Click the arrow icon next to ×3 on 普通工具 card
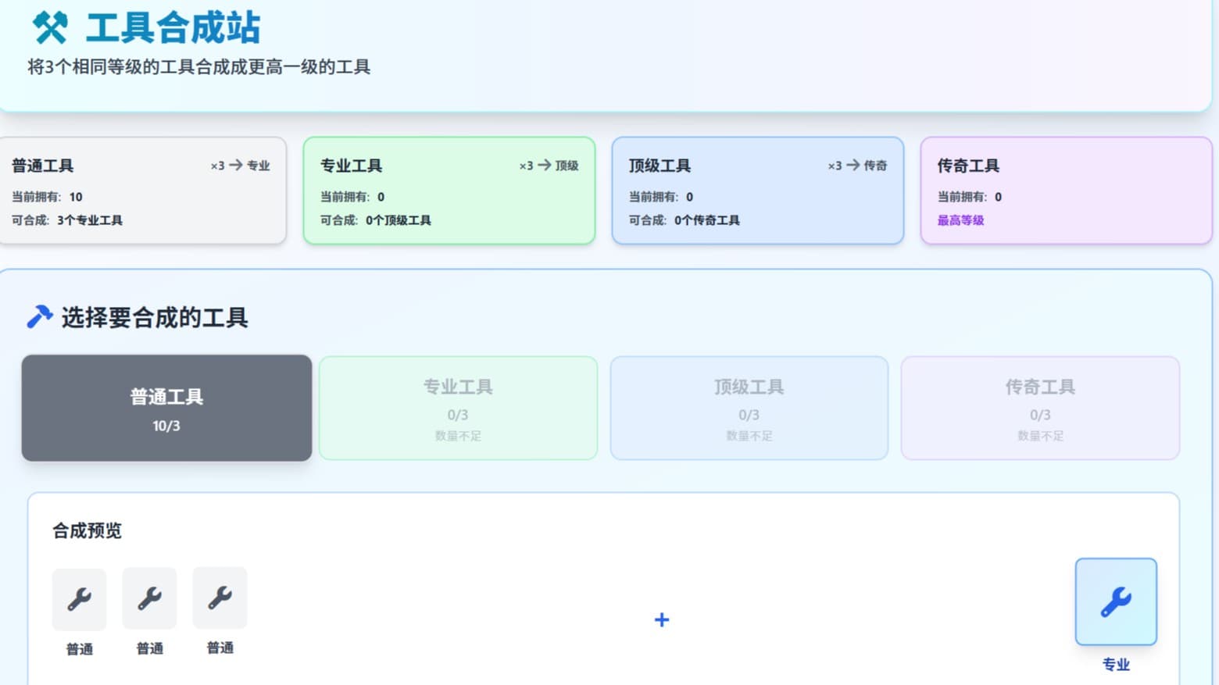Viewport: 1219px width, 685px height. click(x=237, y=165)
